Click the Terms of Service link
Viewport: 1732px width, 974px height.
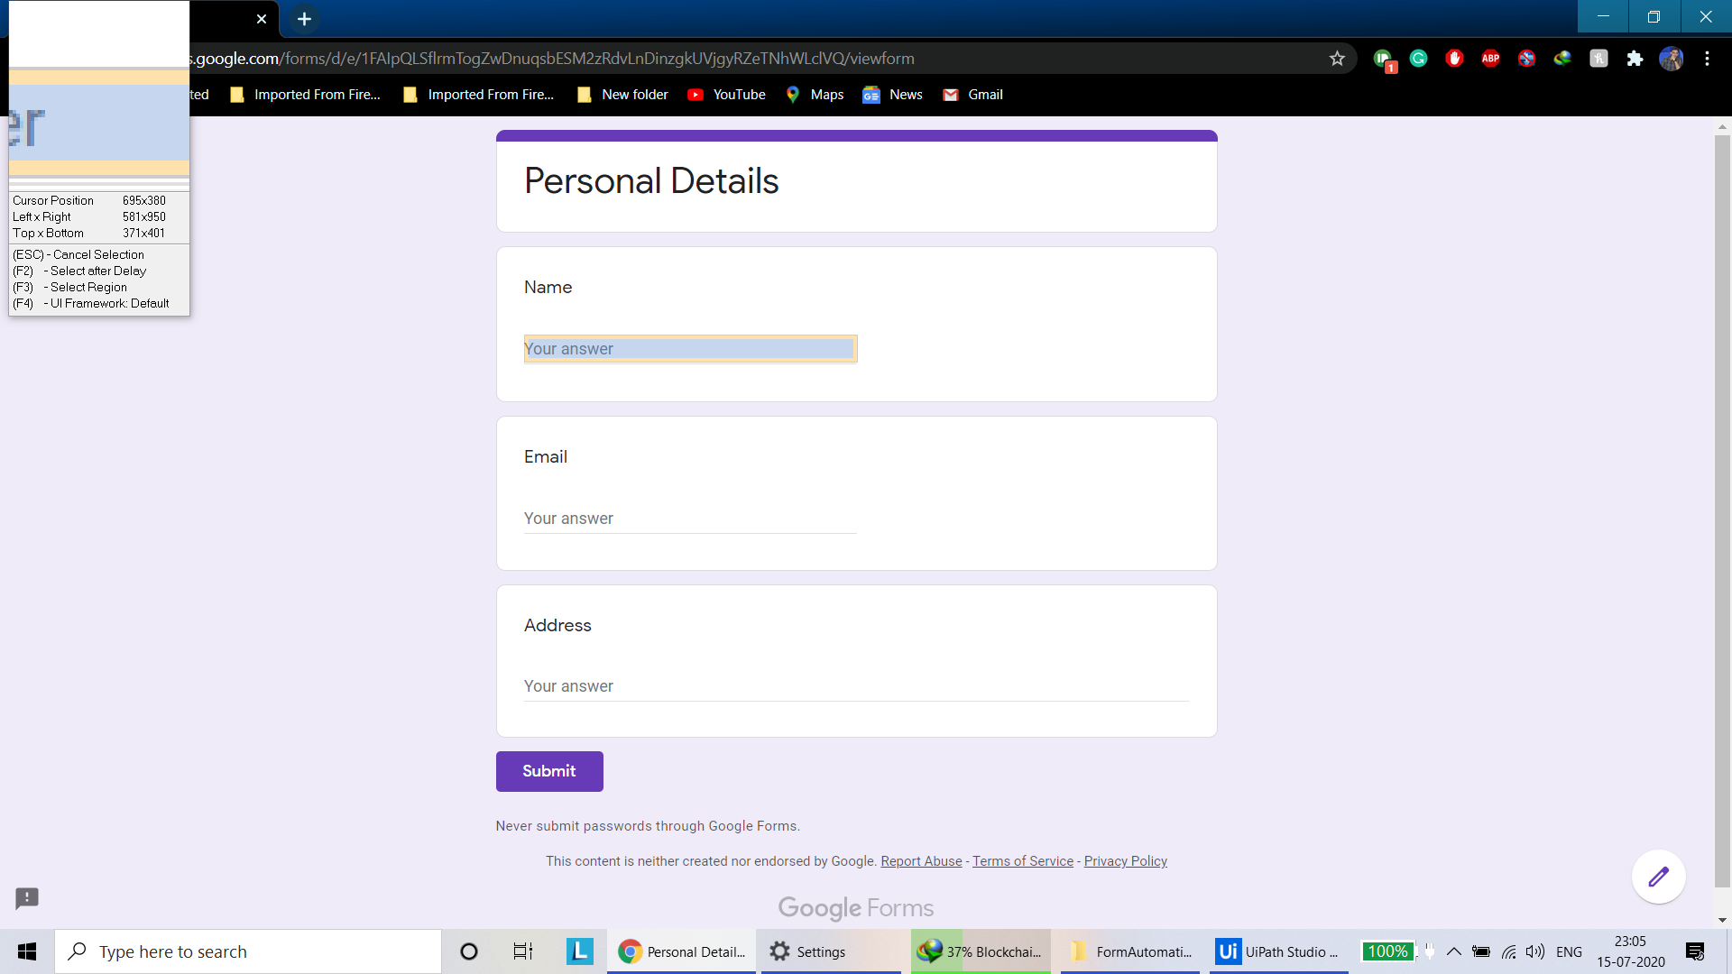point(1022,861)
